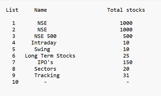Image resolution: width=161 pixels, height=96 pixels.
Task: Select the Sectors list name
Action: coord(45,69)
